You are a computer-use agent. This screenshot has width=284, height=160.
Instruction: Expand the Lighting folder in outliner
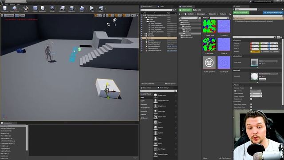145,34
